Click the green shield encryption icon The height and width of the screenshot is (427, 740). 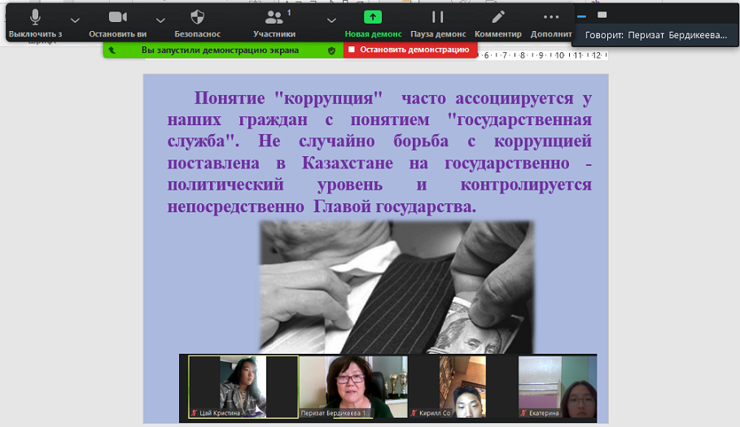click(331, 50)
